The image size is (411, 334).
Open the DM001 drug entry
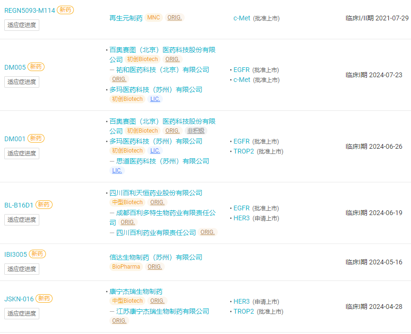tap(15, 139)
